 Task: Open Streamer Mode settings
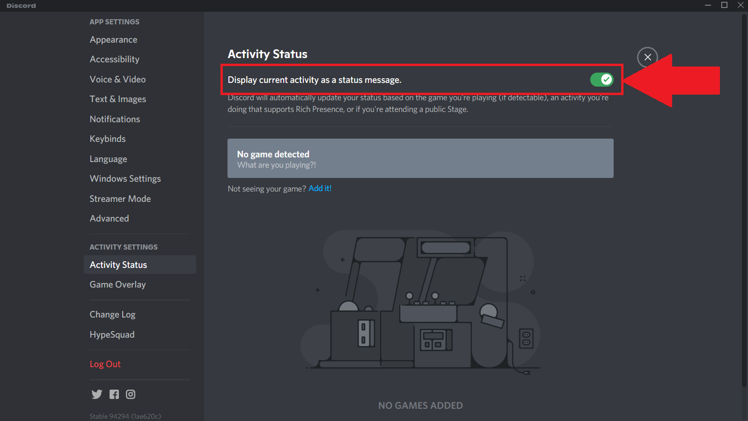pos(120,199)
